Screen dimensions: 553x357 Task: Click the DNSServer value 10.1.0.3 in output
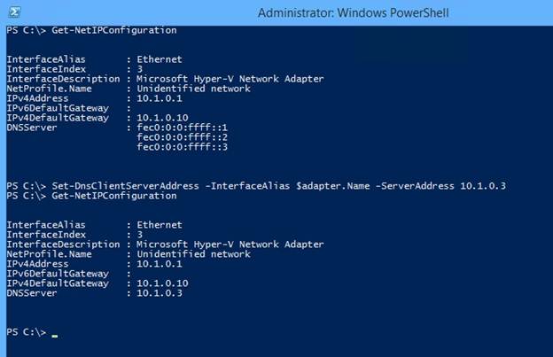[160, 293]
